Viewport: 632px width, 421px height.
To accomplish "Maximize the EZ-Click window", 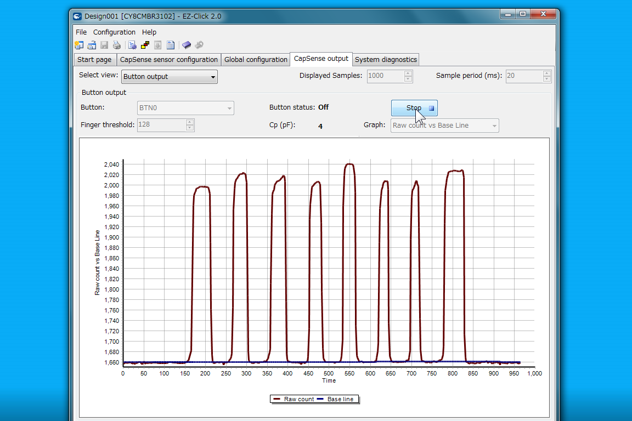I will point(523,14).
